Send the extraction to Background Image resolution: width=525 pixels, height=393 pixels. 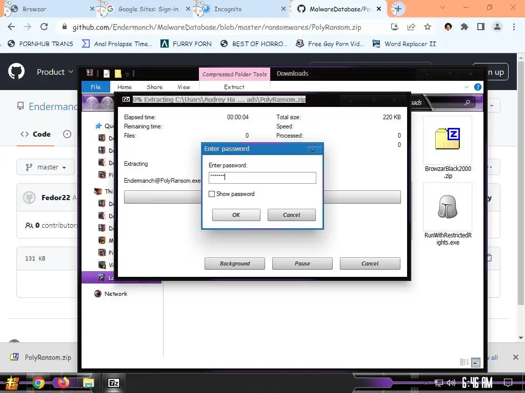pos(235,264)
